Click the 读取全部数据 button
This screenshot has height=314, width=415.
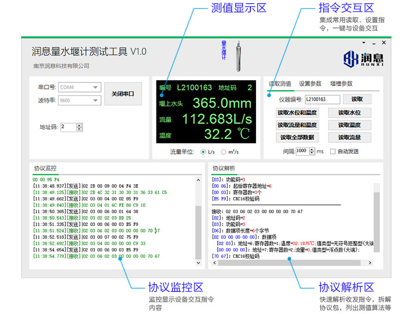pos(297,138)
